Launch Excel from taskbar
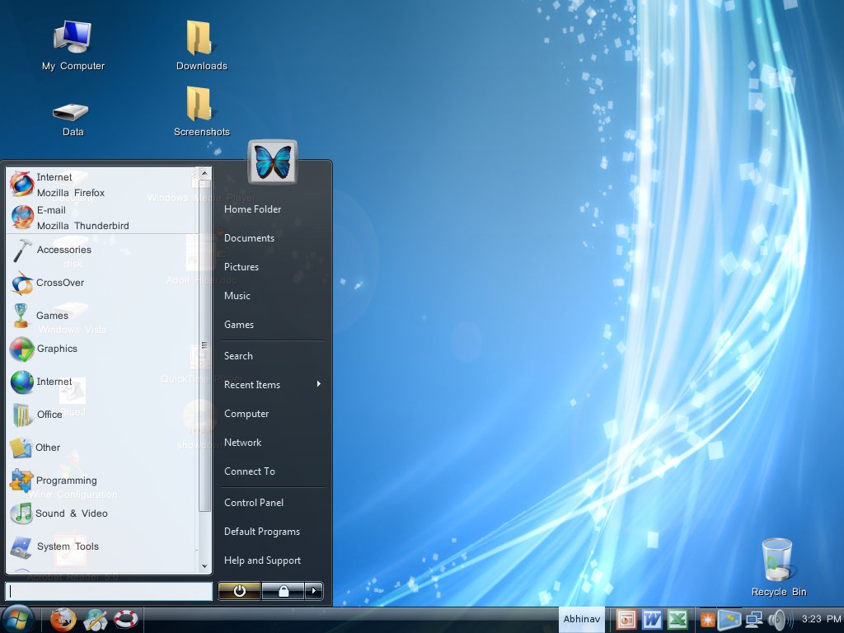This screenshot has width=844, height=633. (x=678, y=620)
